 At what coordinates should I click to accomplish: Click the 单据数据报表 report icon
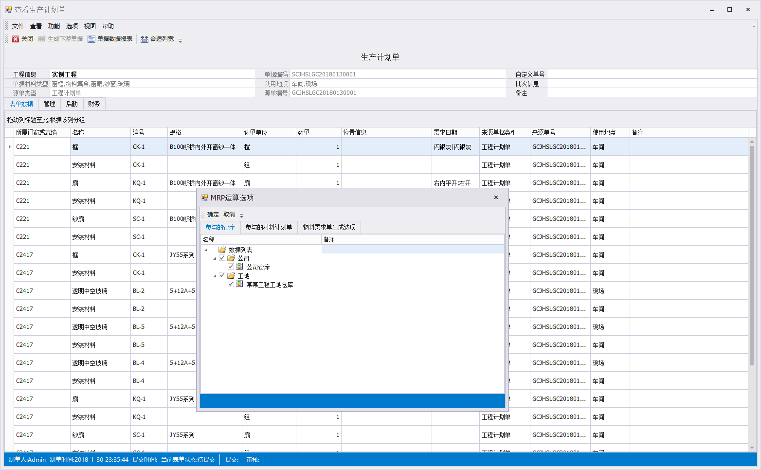pos(91,39)
